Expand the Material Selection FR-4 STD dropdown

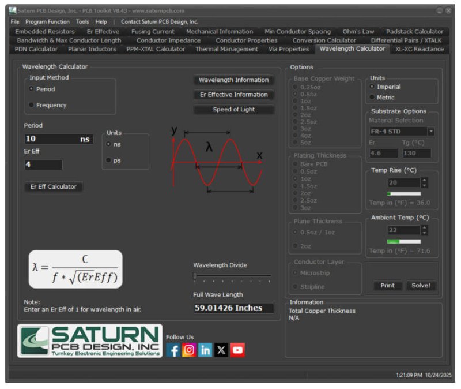pyautogui.click(x=431, y=132)
